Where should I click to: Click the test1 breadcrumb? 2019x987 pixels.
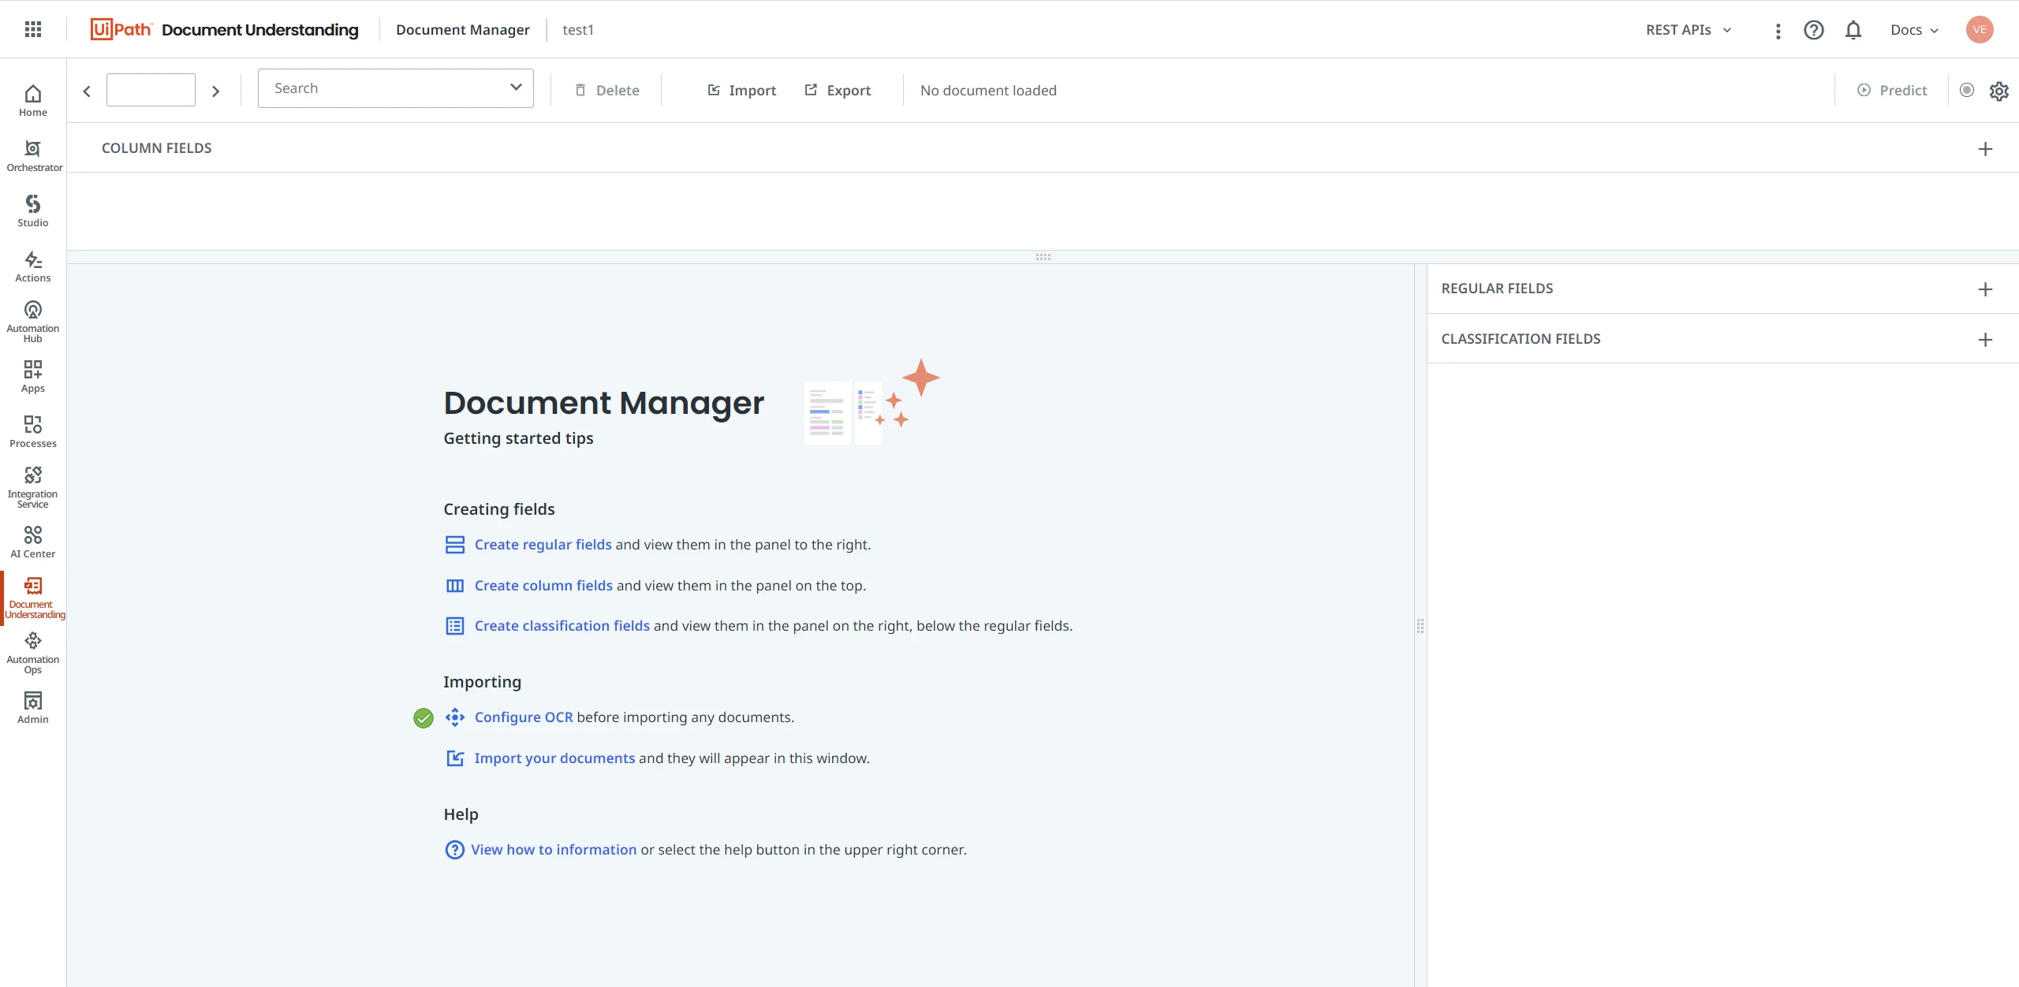tap(578, 30)
